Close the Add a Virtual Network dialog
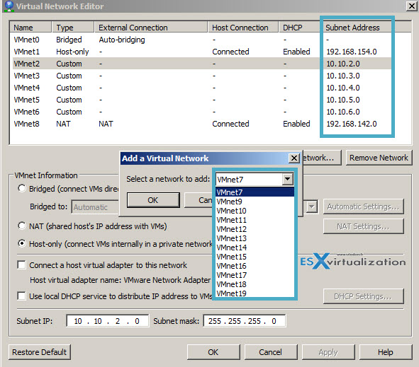 click(294, 158)
